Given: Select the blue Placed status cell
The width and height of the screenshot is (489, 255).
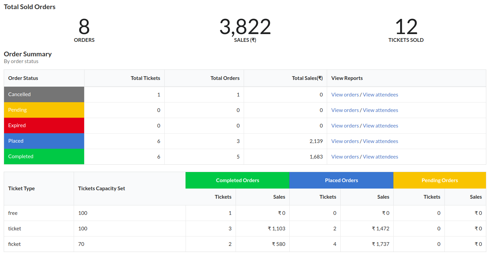Looking at the screenshot, I should pyautogui.click(x=44, y=141).
